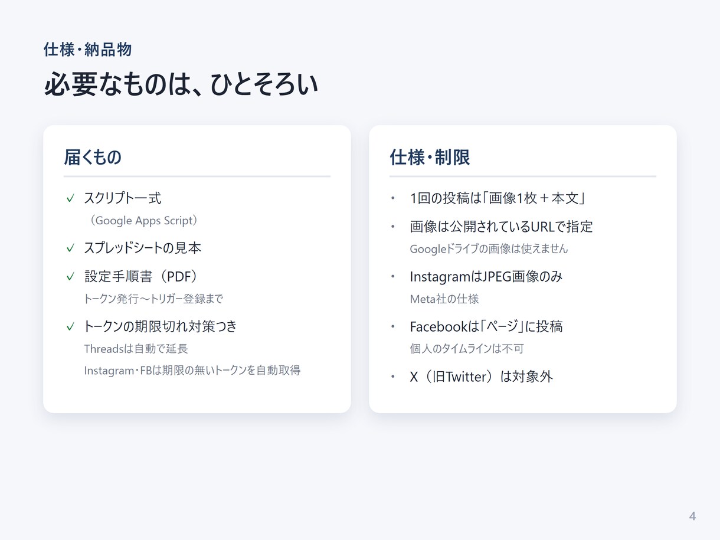Select the slide title '必要なものは、ひとそろい'
This screenshot has width=720, height=540.
(181, 84)
